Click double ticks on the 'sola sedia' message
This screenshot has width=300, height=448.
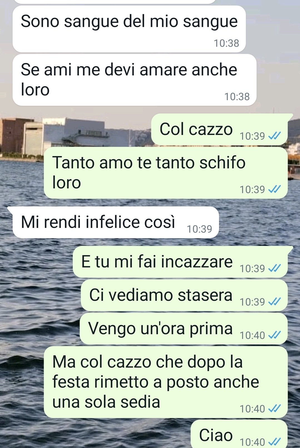pos(274,409)
